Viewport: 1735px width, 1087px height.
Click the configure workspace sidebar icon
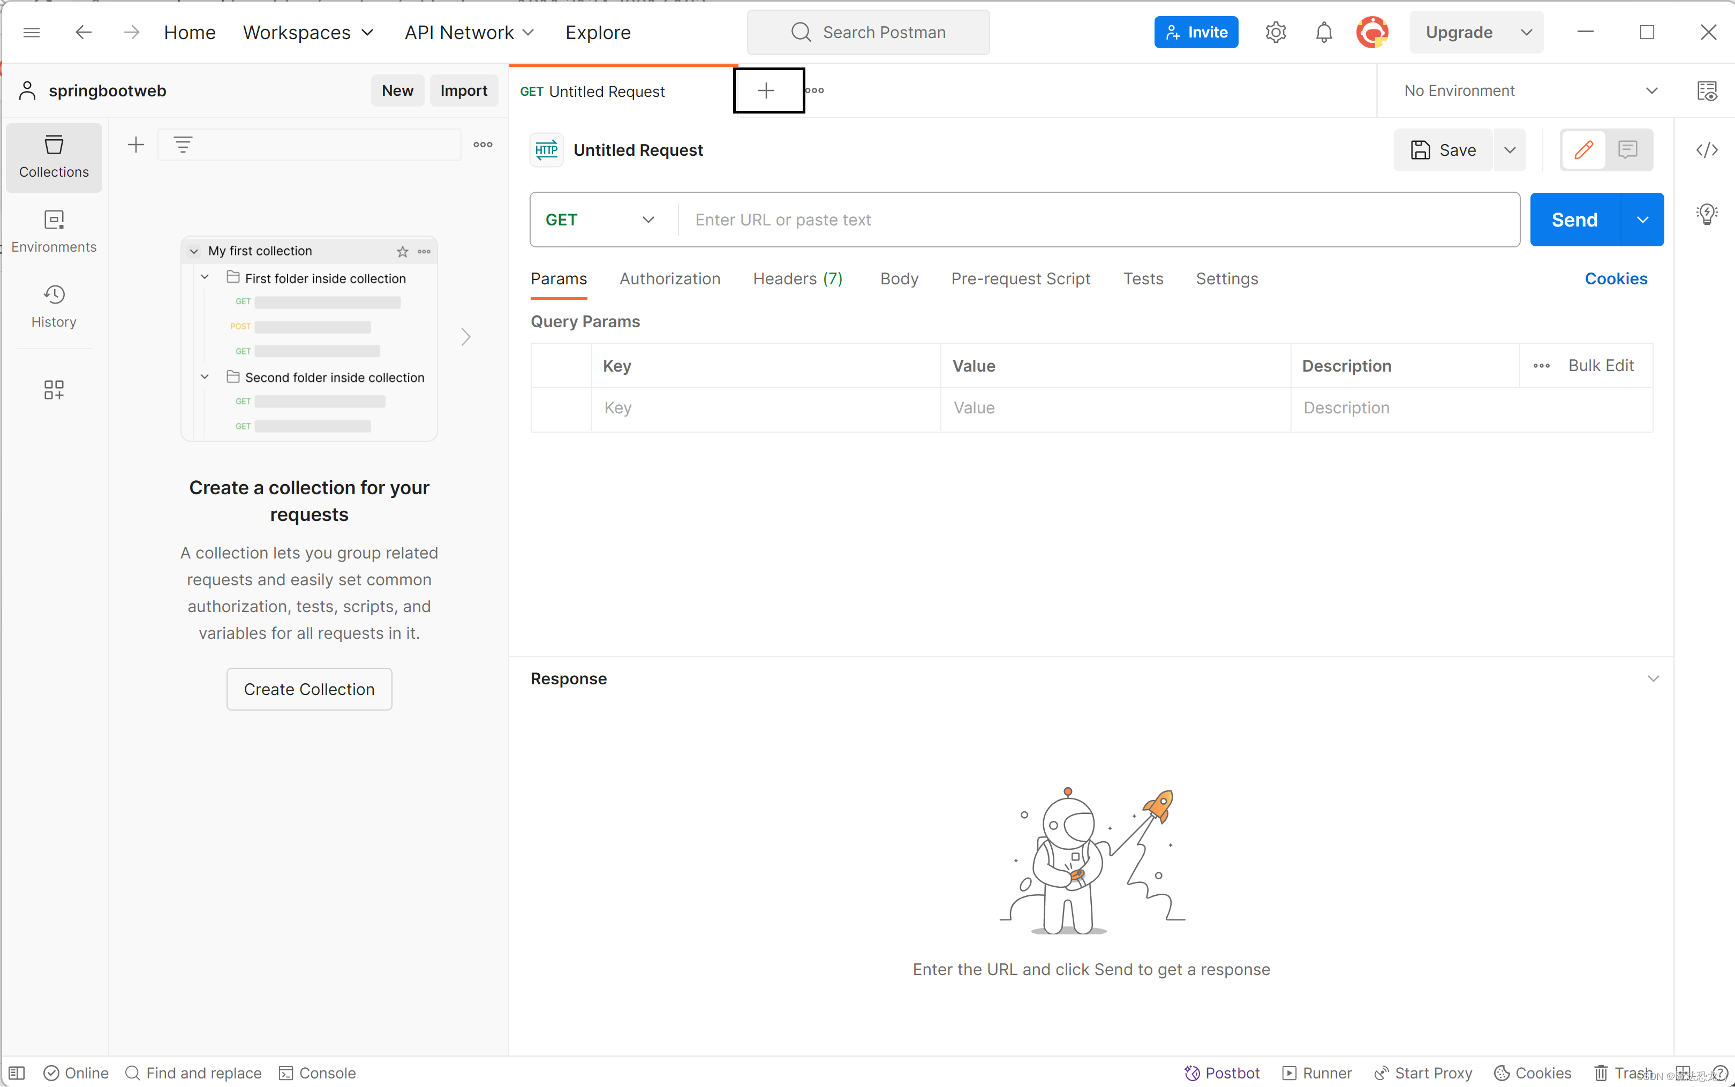coord(54,390)
